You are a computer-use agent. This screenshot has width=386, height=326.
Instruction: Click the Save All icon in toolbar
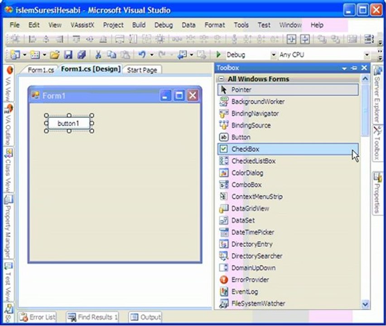(x=81, y=55)
